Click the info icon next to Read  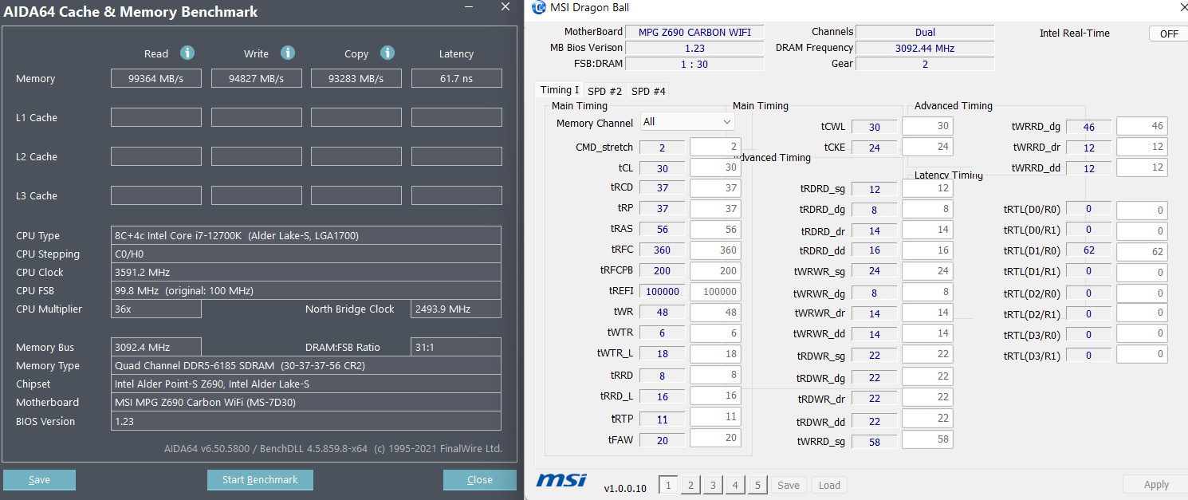(x=187, y=53)
